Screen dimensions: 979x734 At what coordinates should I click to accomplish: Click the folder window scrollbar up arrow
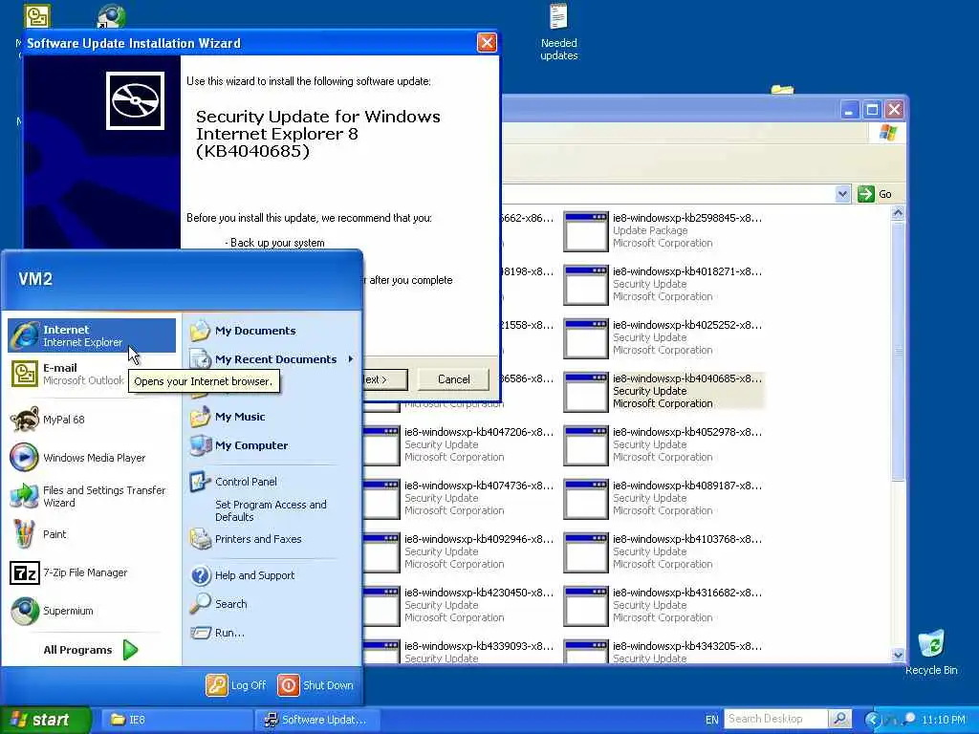point(898,213)
